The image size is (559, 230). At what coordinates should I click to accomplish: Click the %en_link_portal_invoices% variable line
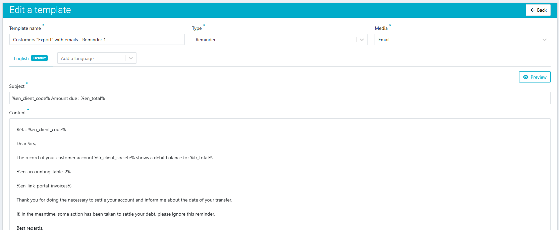tap(44, 186)
